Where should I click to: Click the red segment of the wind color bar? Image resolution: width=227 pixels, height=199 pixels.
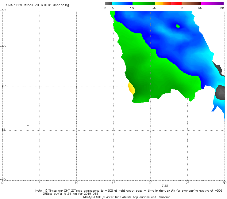(176, 4)
